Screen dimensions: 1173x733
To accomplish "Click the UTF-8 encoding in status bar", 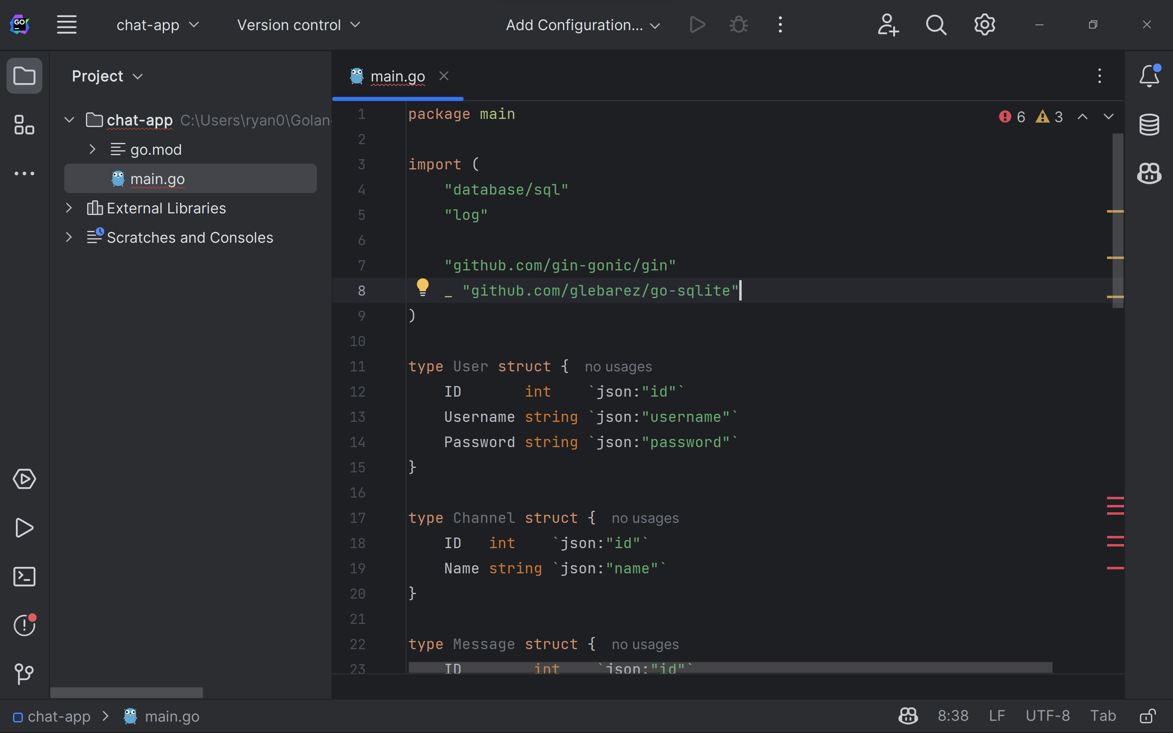I will click(1047, 716).
